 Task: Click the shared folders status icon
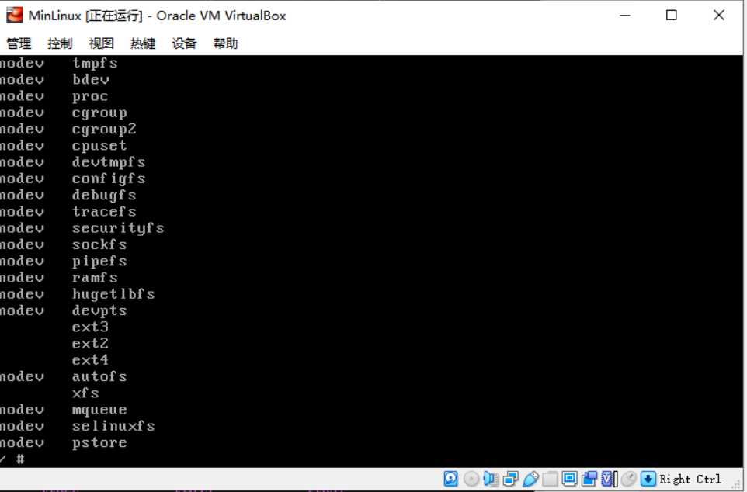point(550,479)
